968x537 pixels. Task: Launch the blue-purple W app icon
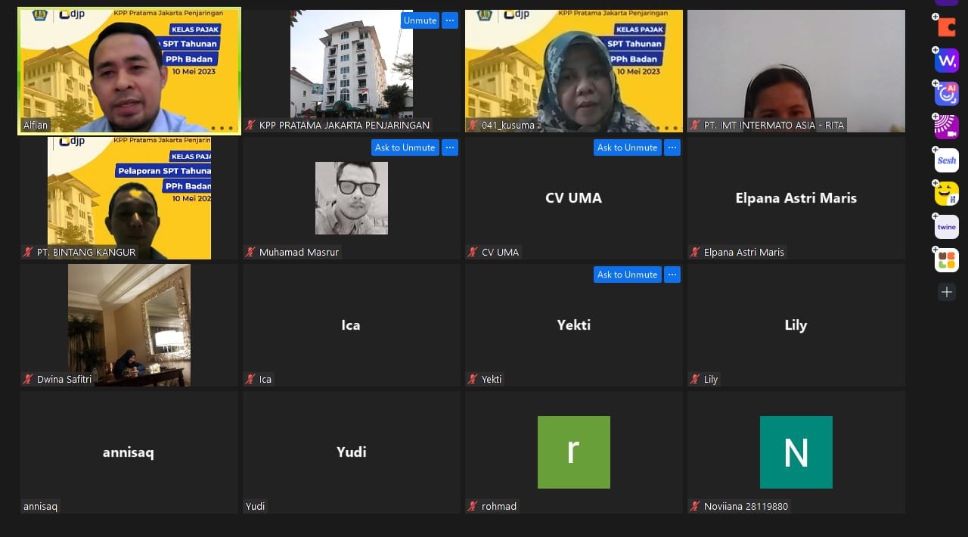946,60
